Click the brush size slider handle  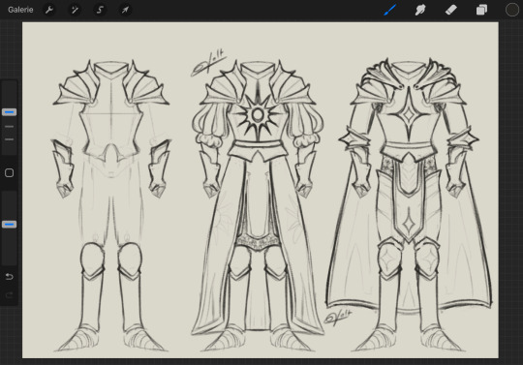10,112
